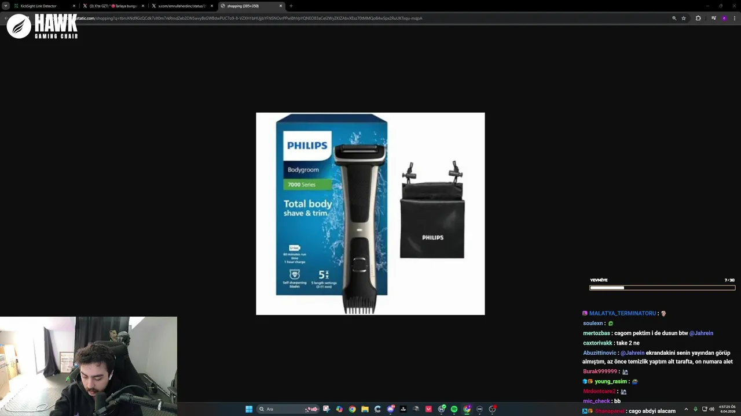Screen dimensions: 741x416
Task: Click the Abuzittinovic chat username
Action: [x=599, y=353]
